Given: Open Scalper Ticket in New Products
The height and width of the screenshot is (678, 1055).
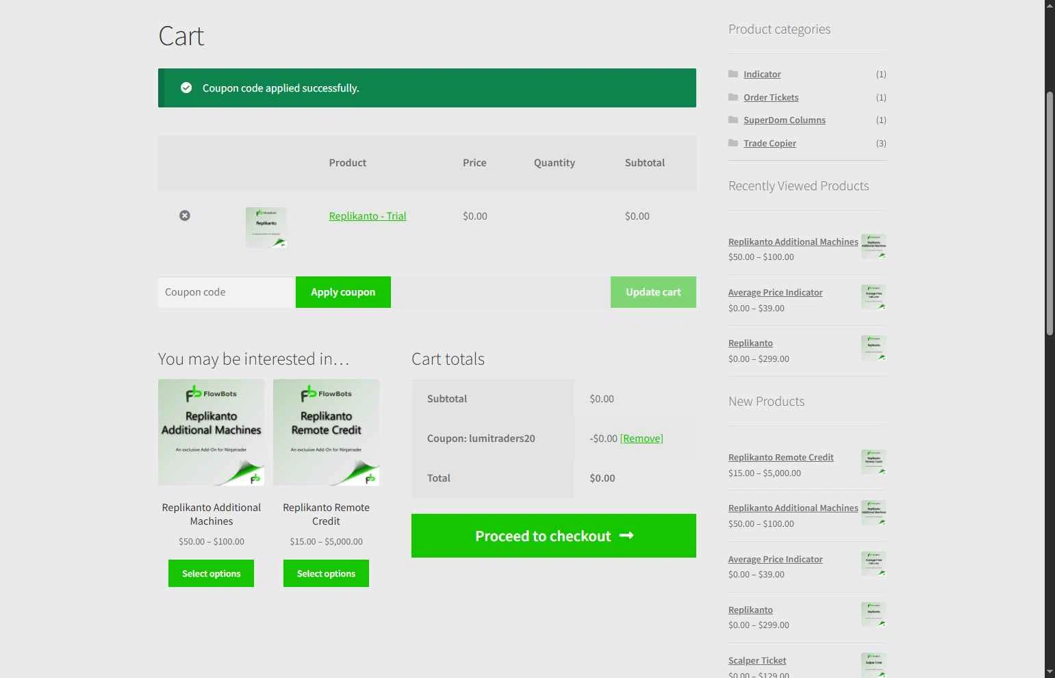Looking at the screenshot, I should tap(757, 660).
